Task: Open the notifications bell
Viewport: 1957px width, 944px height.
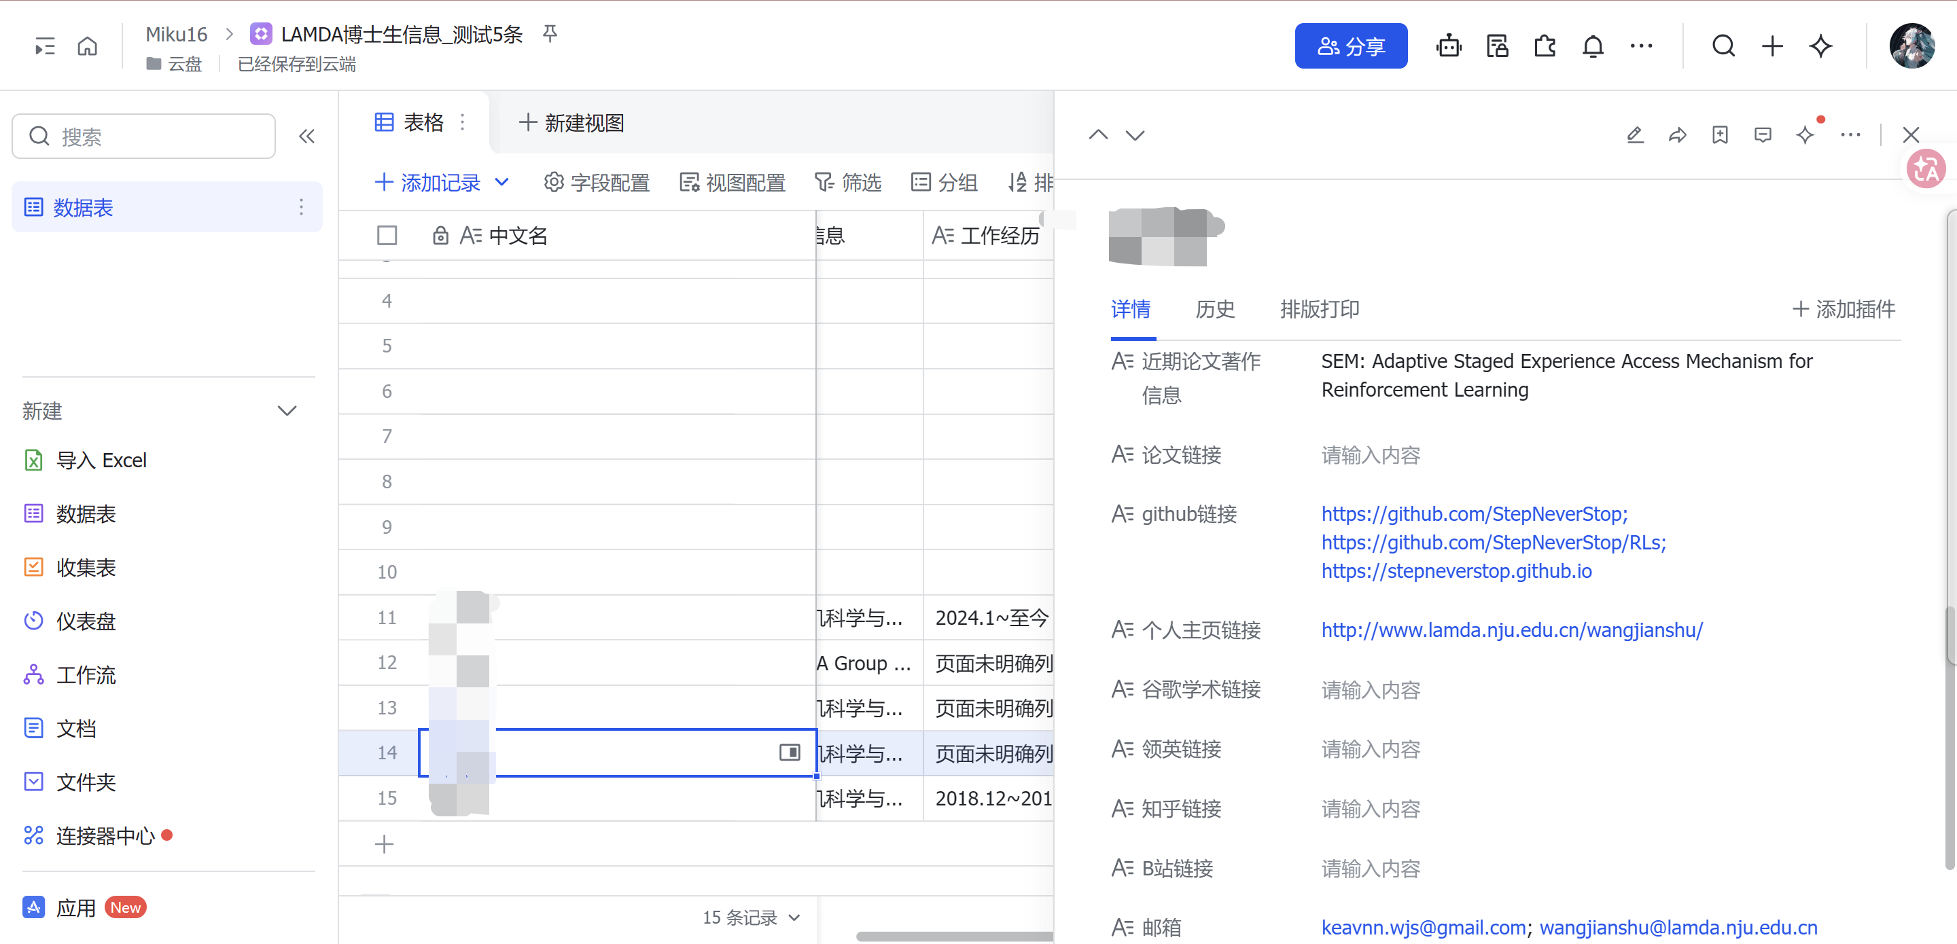Action: pos(1592,46)
